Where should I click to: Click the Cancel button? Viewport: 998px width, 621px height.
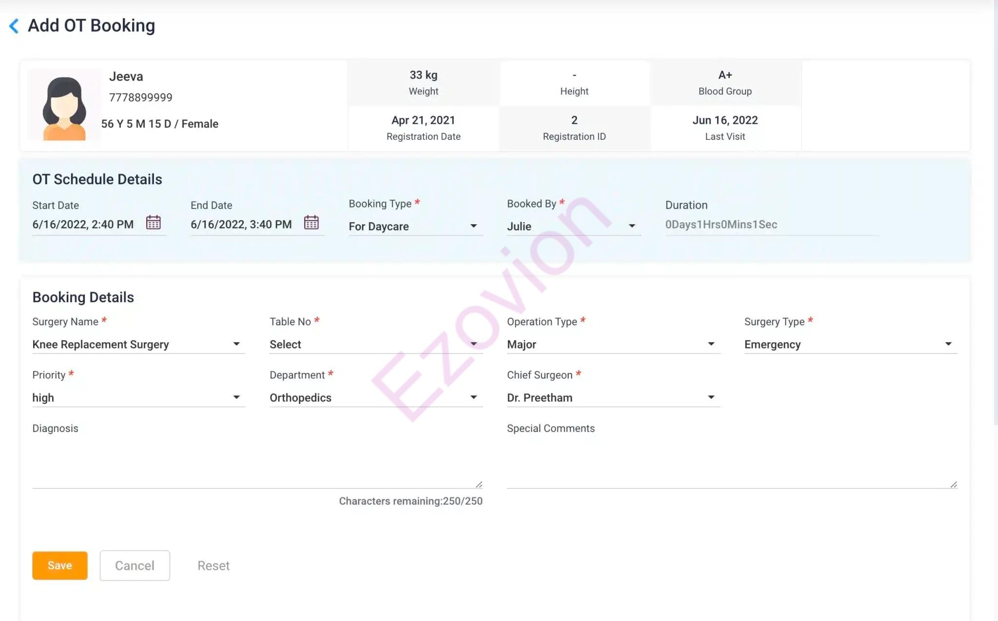point(134,565)
